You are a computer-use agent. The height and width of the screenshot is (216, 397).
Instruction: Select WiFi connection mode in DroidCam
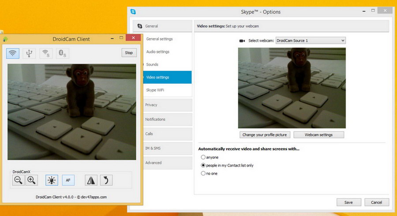[13, 53]
